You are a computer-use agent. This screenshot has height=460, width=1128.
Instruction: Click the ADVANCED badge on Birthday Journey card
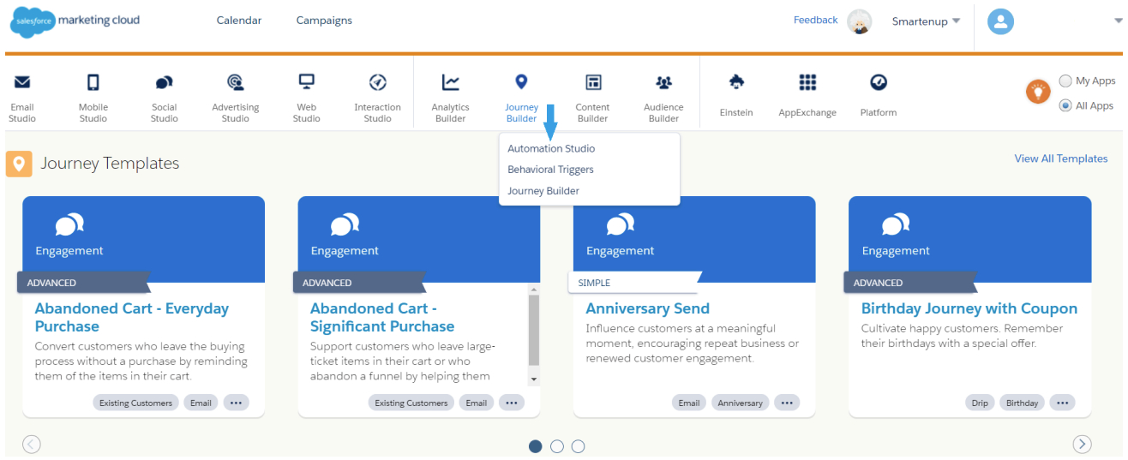pyautogui.click(x=909, y=283)
